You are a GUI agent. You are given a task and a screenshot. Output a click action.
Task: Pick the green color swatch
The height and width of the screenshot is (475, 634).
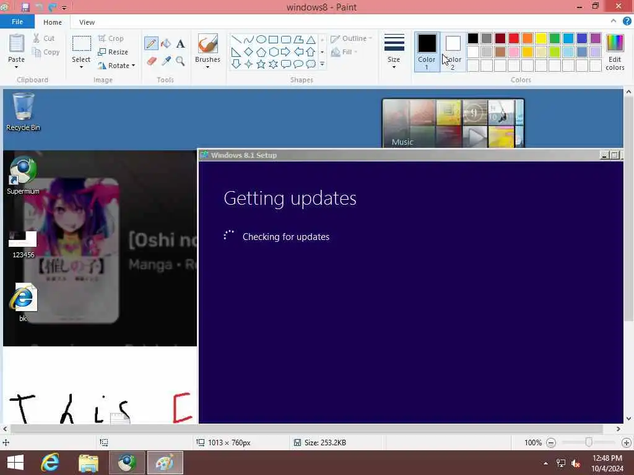coord(555,38)
